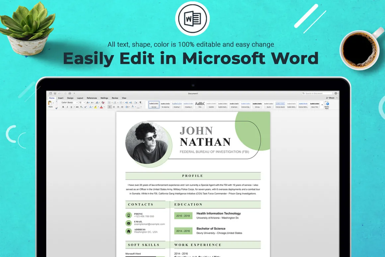The image size is (385, 257).
Task: Decrease font size with the A-down icon
Action: 92,103
